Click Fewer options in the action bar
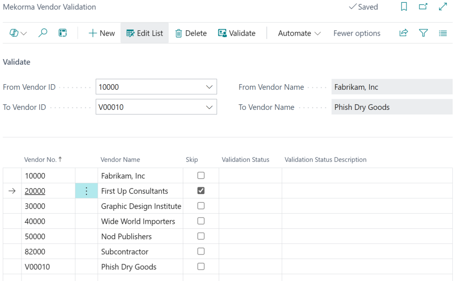 [356, 33]
